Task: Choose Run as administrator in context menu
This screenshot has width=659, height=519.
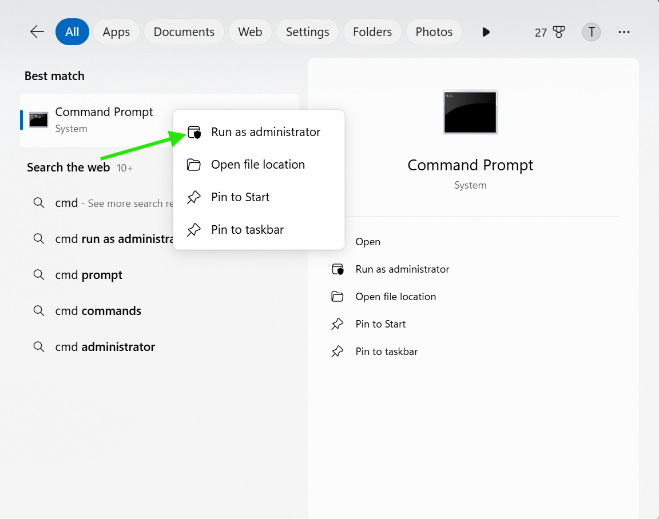Action: coord(259,132)
